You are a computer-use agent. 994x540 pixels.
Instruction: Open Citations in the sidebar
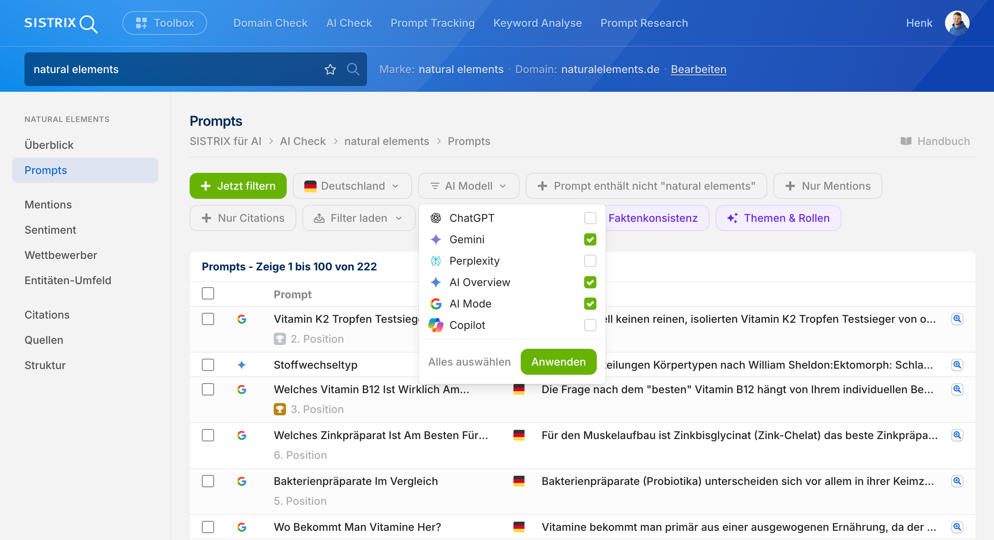click(47, 315)
